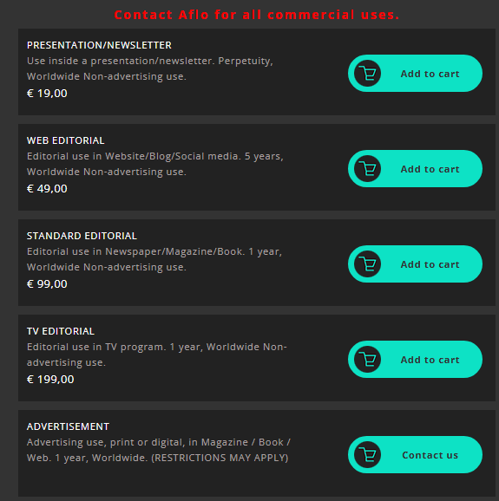
Task: Click the red Contact Aflo commercial uses notice
Action: [x=257, y=15]
